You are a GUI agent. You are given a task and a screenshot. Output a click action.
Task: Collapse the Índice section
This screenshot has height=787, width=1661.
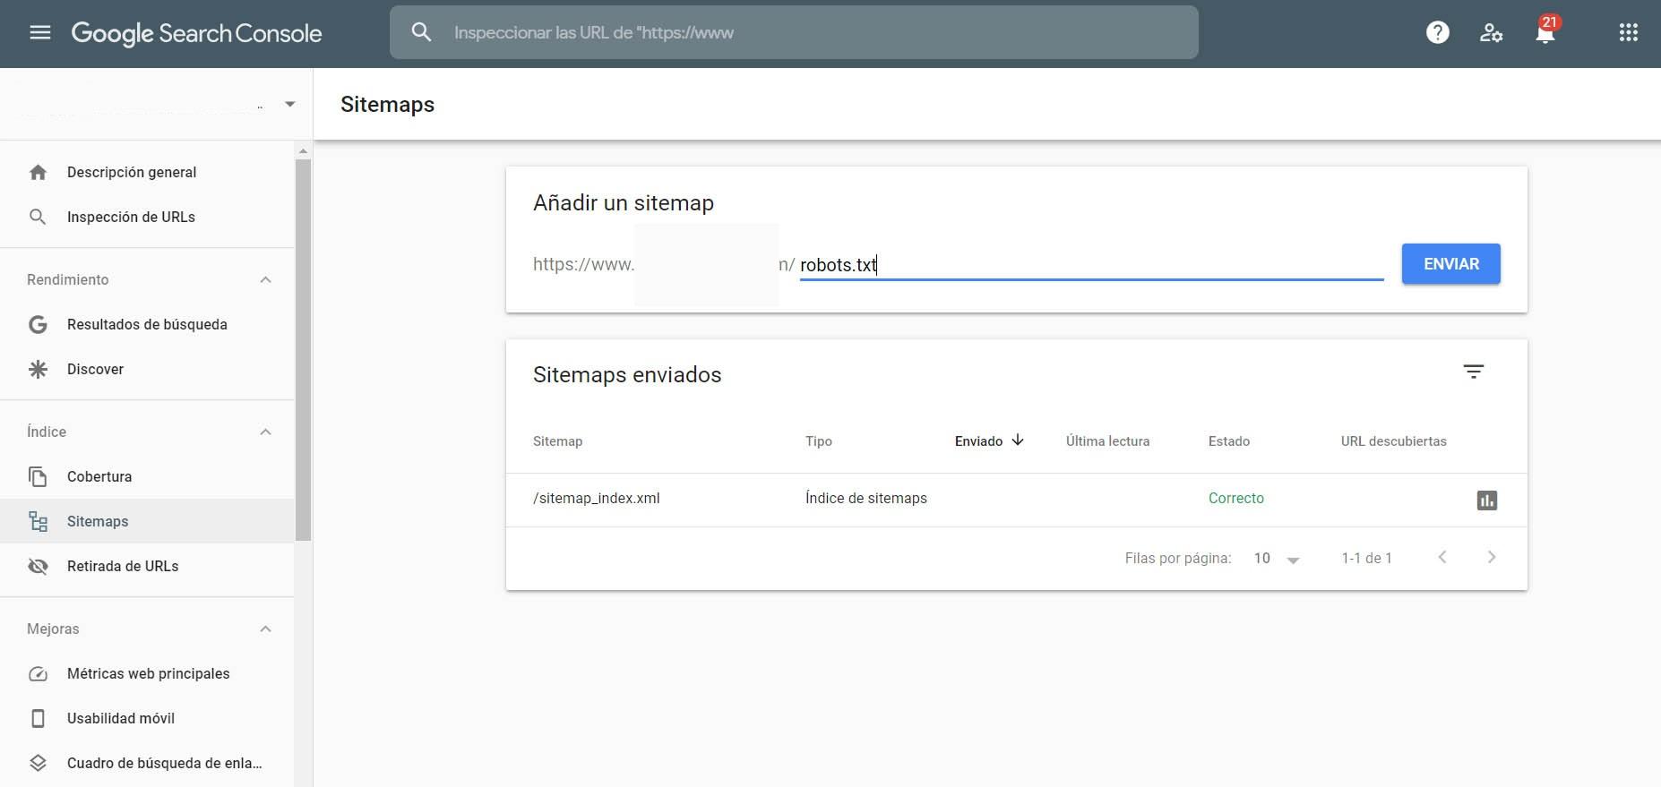[265, 432]
